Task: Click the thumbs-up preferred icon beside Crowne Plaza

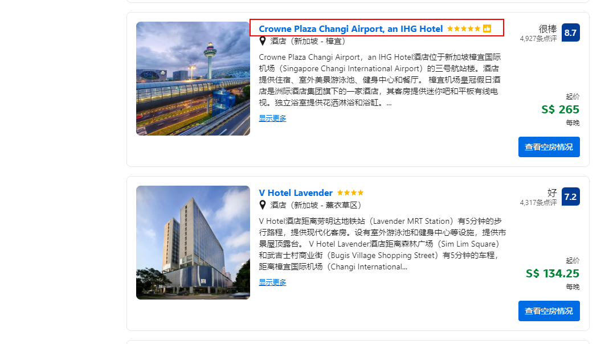Action: (x=487, y=28)
